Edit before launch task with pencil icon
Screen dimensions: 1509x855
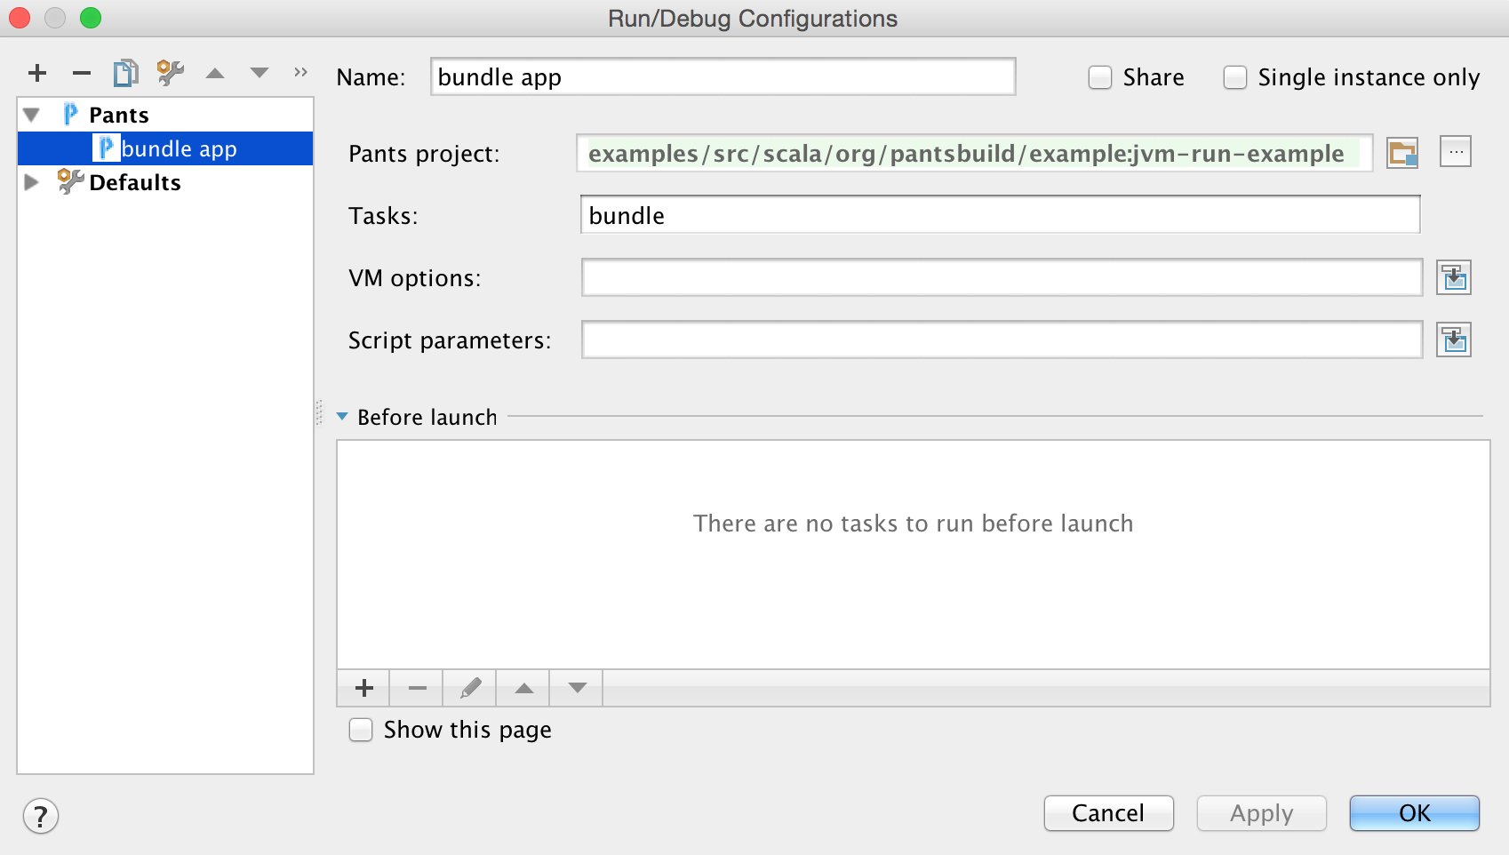click(470, 688)
